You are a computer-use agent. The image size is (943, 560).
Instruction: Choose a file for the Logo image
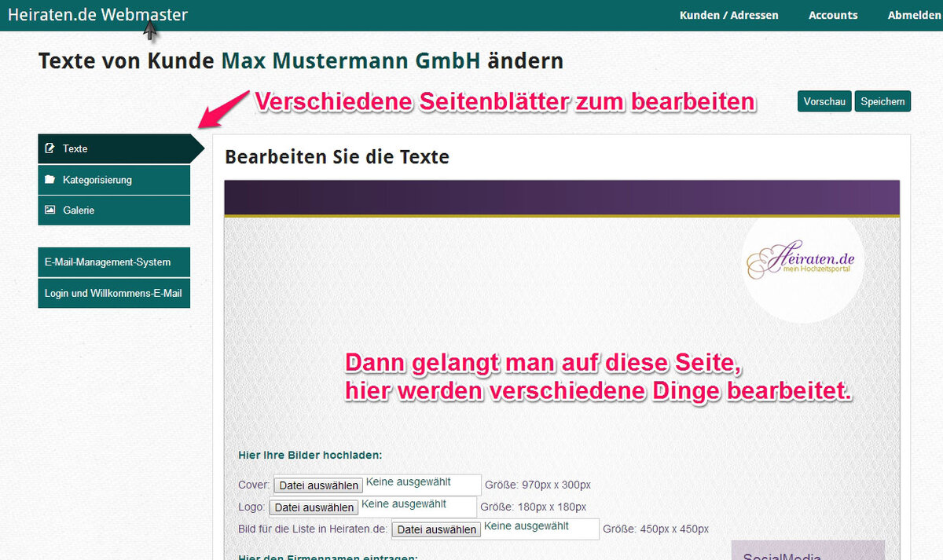(314, 507)
